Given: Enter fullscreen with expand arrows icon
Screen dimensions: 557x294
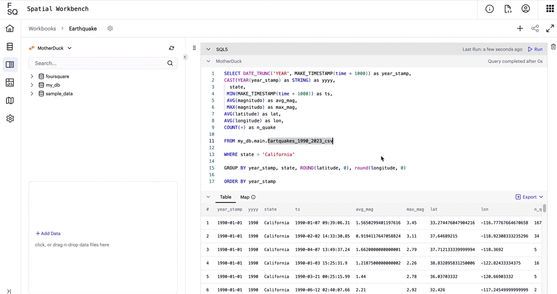Looking at the screenshot, I should click(x=550, y=28).
